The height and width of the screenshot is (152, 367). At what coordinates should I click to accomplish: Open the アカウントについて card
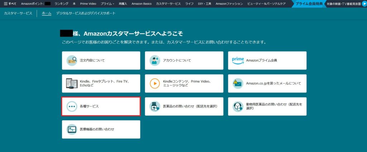(184, 60)
